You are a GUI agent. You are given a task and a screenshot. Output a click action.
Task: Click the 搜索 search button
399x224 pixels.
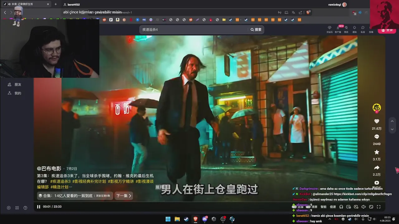tap(256, 30)
